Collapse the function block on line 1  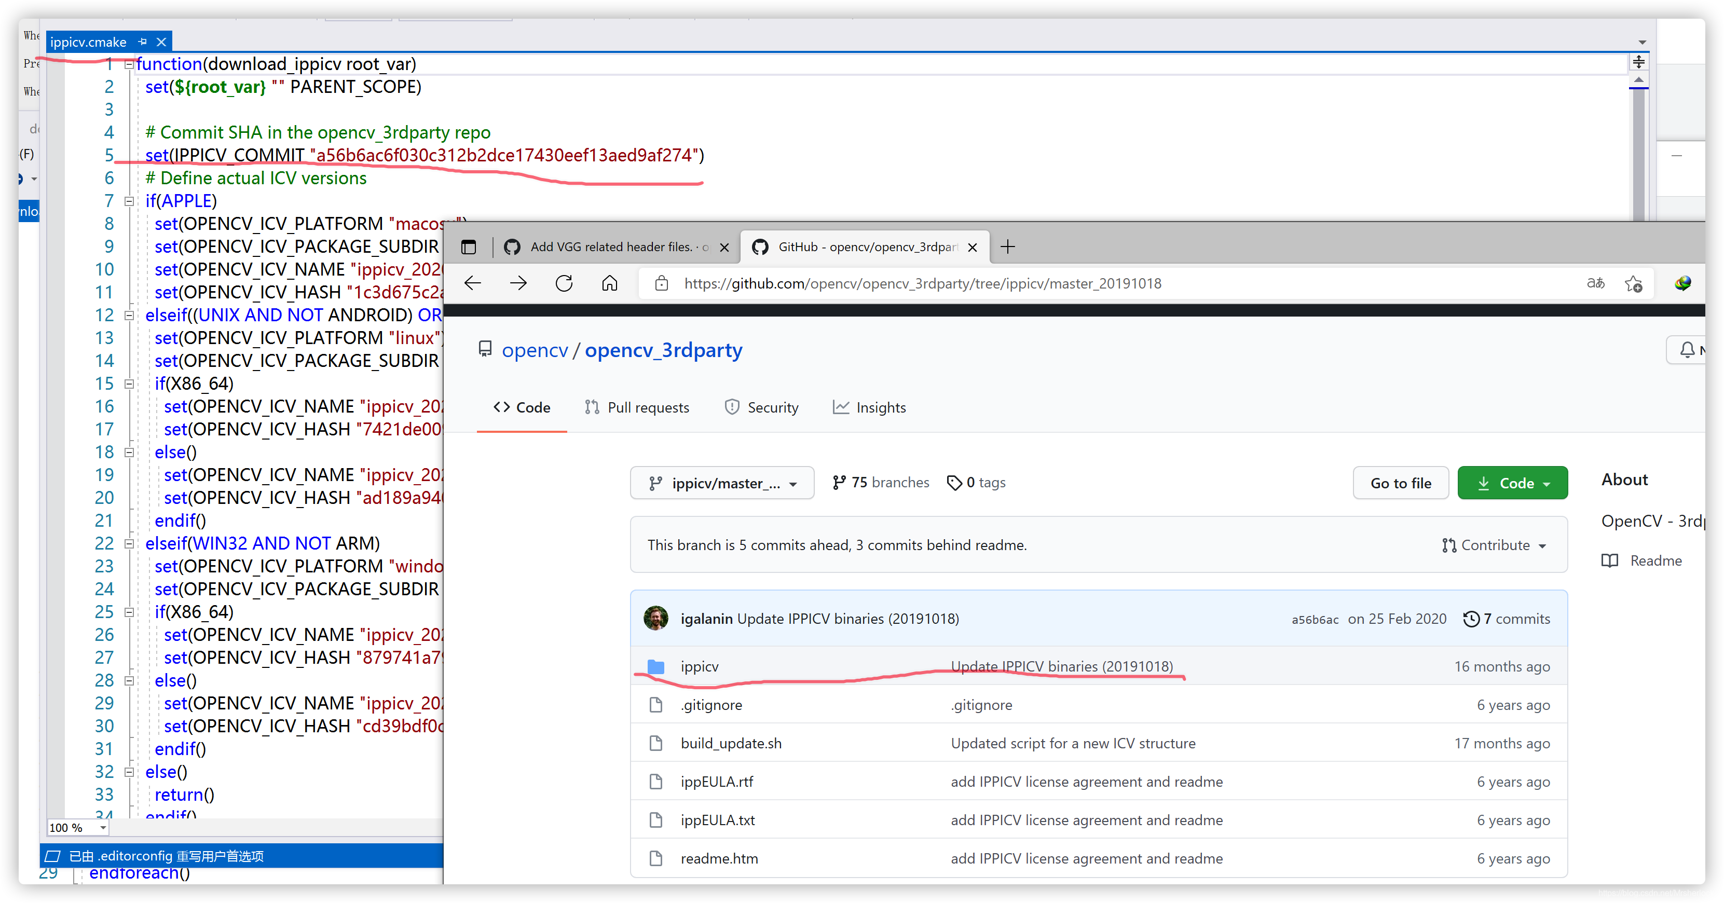(x=129, y=64)
